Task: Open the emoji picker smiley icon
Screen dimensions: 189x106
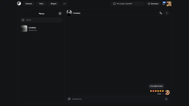Action: click(x=69, y=99)
